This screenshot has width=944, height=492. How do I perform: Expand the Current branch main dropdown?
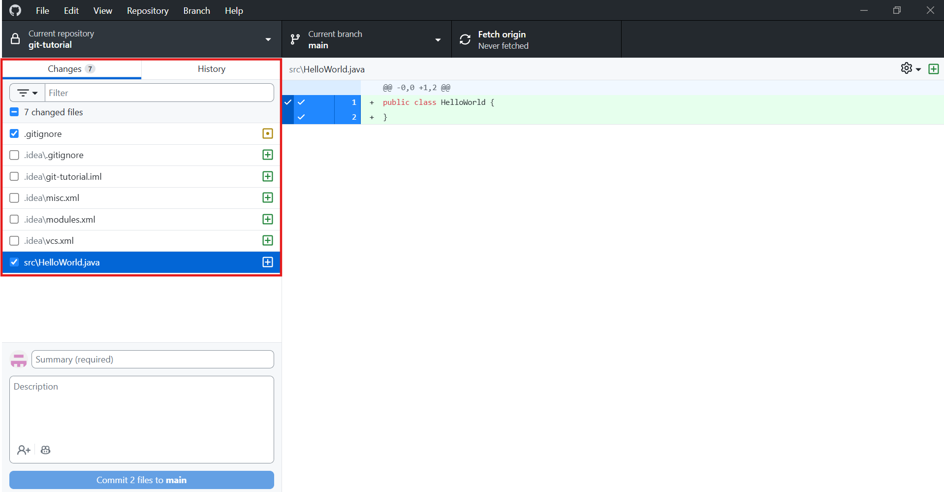coord(366,39)
